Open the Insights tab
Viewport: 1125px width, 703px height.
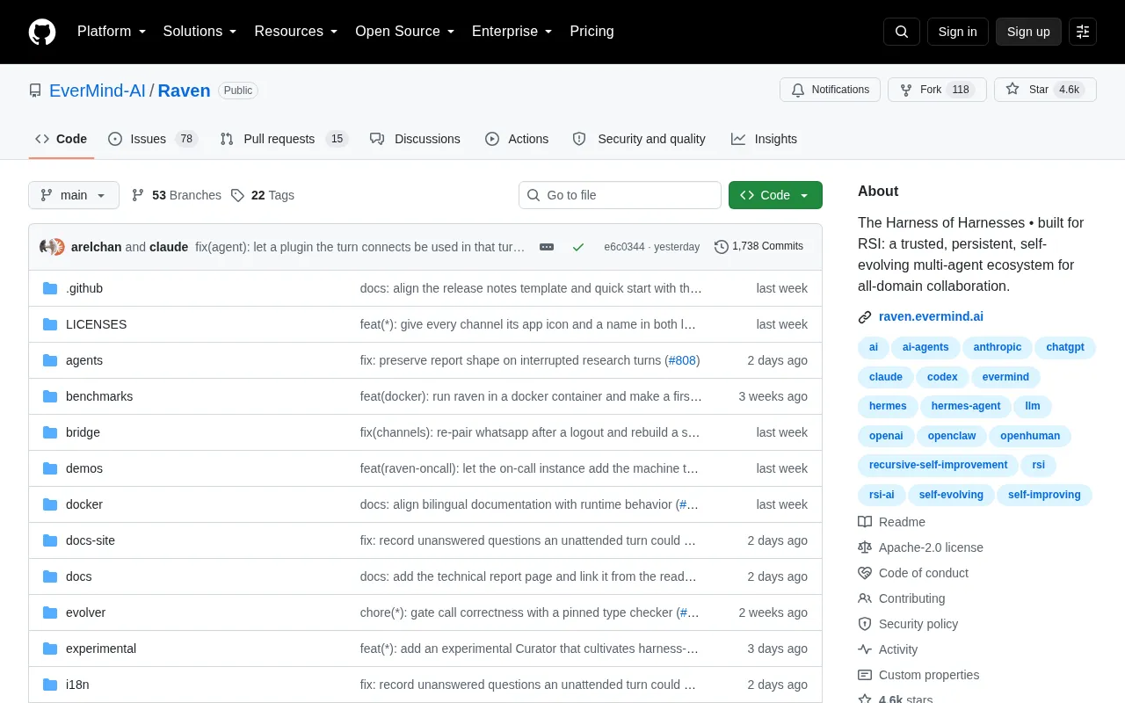click(764, 139)
